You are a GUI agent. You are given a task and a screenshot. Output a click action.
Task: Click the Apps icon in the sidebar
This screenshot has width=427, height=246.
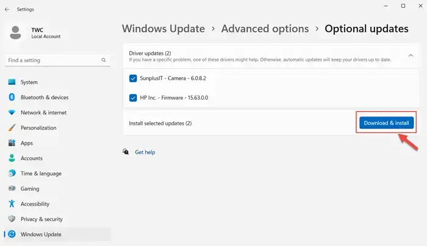pyautogui.click(x=12, y=142)
